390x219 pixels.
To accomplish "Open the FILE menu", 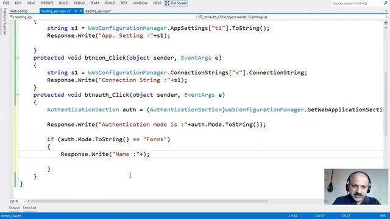I will click(x=6, y=3).
